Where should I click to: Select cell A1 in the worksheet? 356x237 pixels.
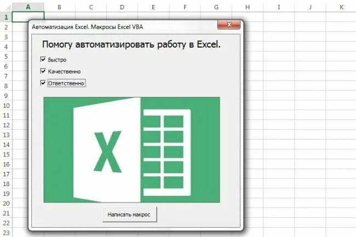coord(28,17)
